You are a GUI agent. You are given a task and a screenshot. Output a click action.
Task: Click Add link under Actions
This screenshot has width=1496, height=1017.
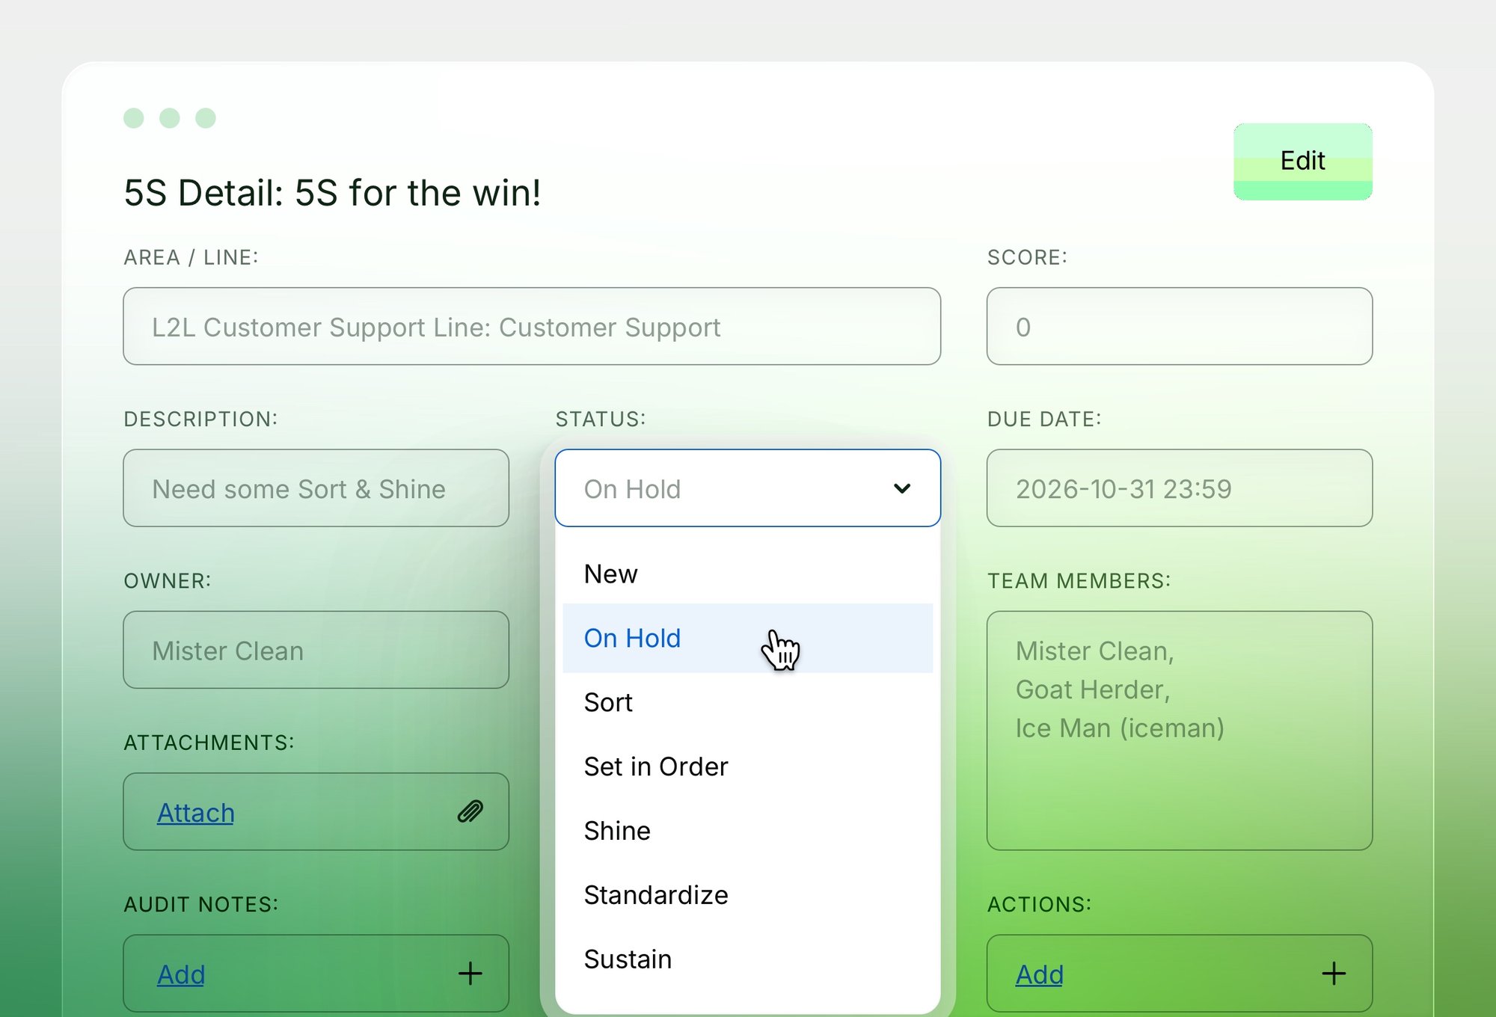[1039, 974]
